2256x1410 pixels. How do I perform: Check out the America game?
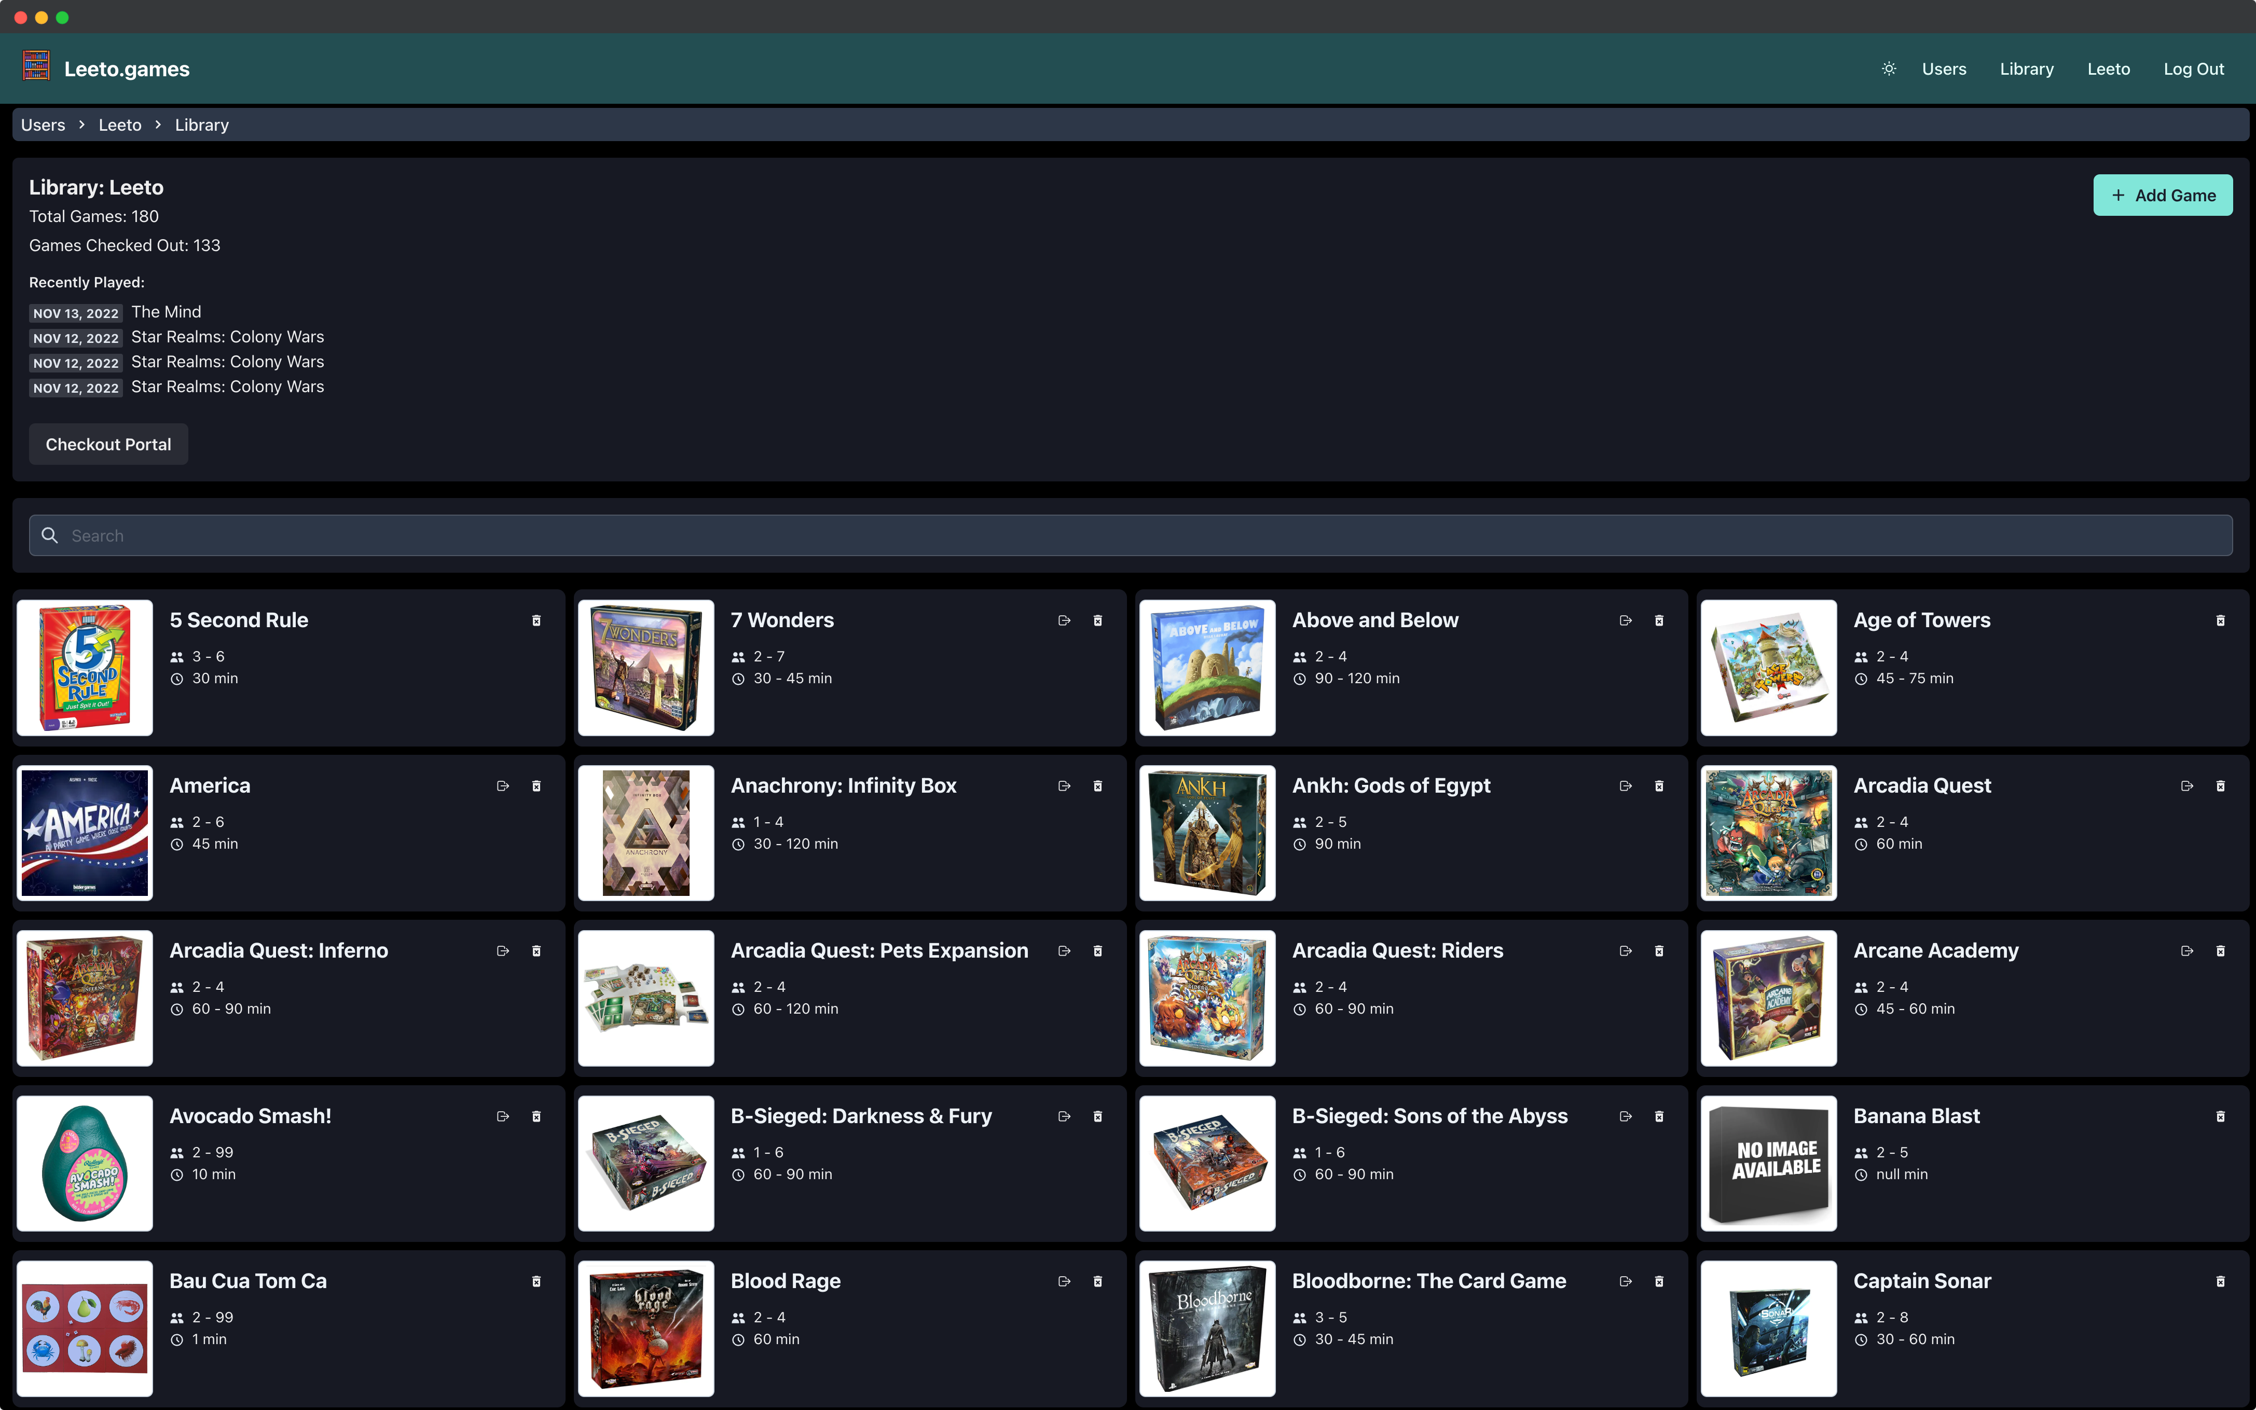coord(503,786)
